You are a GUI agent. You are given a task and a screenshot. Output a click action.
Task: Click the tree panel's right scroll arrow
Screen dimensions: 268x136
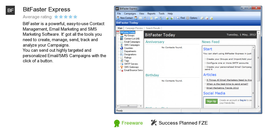pos(141,106)
